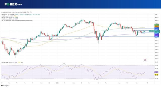Image resolution: width=161 pixels, height=90 pixels.
Task: Select the MA 100 indicator legend
Action: 10,17
